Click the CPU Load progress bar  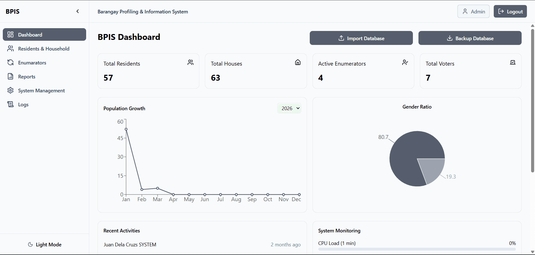pos(417,249)
